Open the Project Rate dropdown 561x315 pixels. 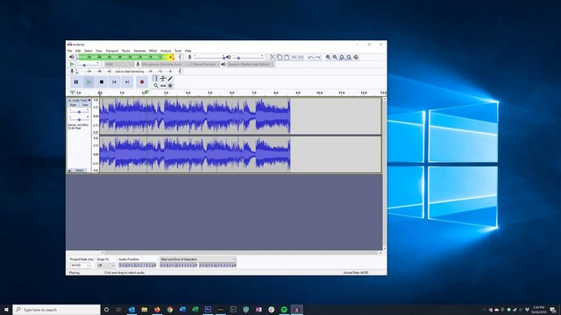tap(80, 265)
